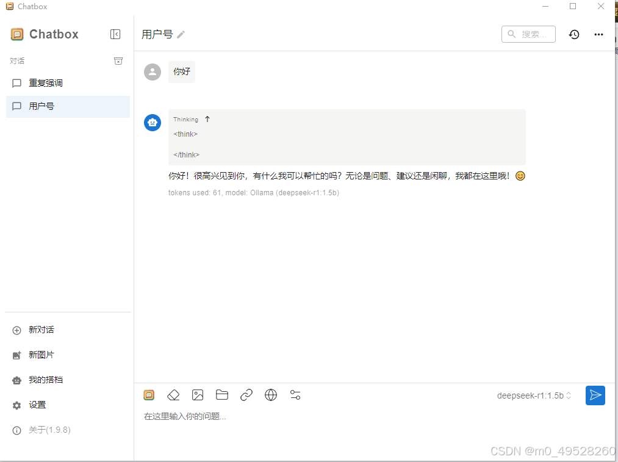Click the robot avatar of the reply
Viewport: 618px width, 462px height.
tap(153, 123)
